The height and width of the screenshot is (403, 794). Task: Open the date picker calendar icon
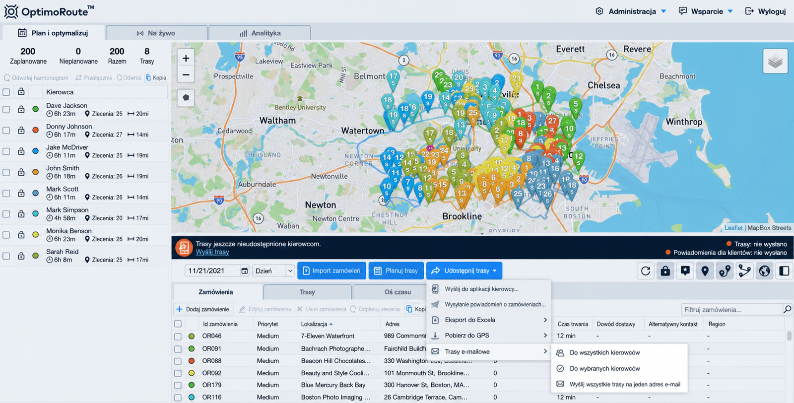pyautogui.click(x=245, y=270)
